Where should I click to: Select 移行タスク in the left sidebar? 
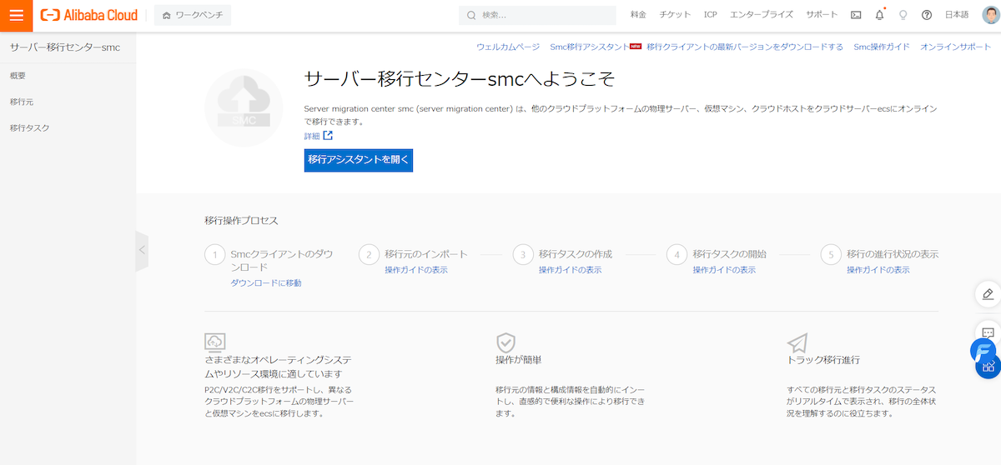pyautogui.click(x=29, y=128)
